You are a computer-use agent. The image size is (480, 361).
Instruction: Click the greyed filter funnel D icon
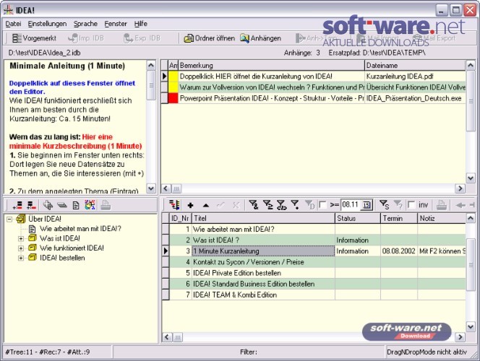click(x=310, y=205)
